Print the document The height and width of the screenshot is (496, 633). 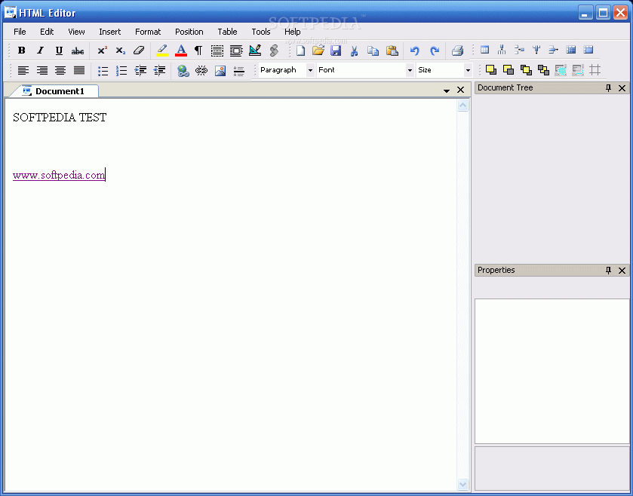457,51
